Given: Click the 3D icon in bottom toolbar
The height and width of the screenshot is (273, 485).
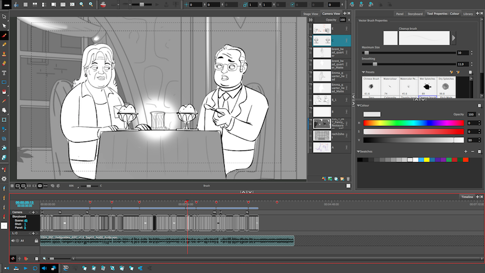Looking at the screenshot, I should [x=66, y=268].
